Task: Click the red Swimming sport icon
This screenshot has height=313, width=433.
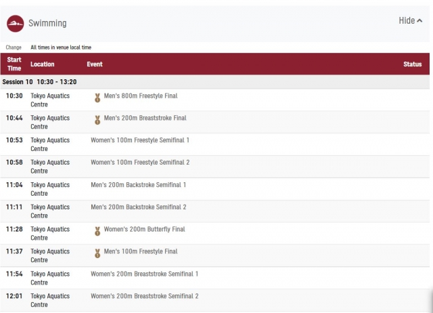Action: (x=15, y=24)
